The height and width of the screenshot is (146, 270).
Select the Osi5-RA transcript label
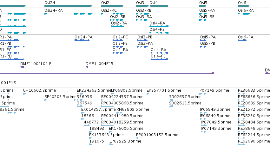pos(207,10)
